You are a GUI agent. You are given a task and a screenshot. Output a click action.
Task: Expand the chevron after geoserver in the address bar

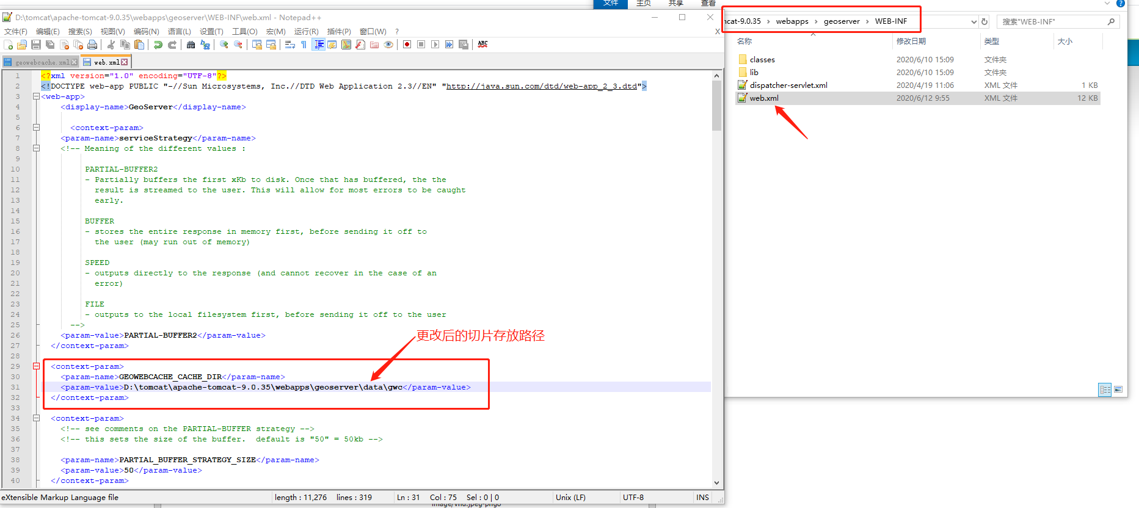coord(867,21)
